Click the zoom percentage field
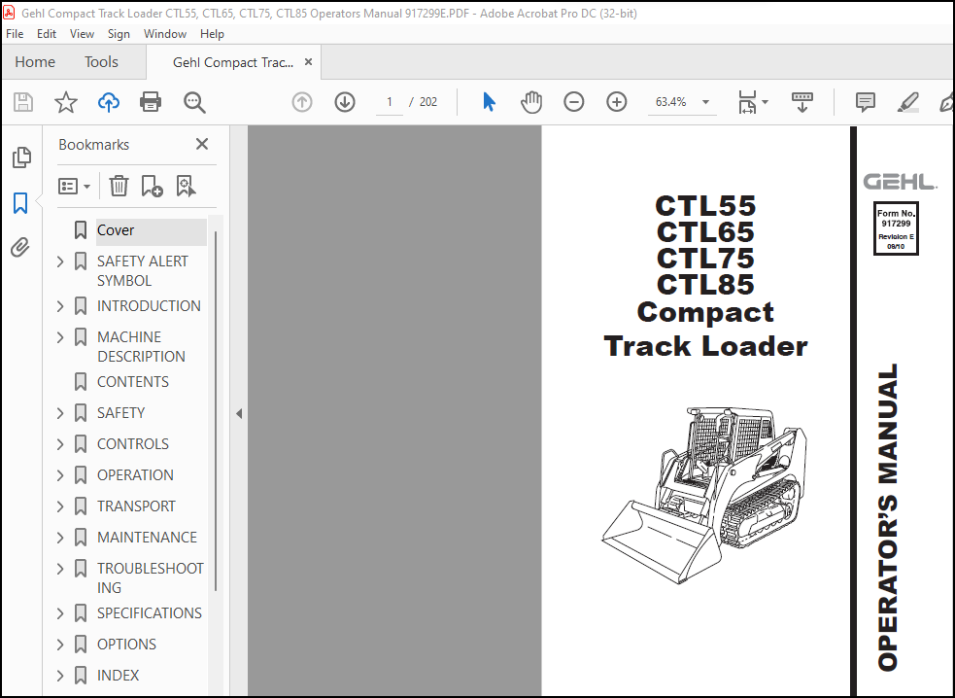955x698 pixels. tap(670, 102)
